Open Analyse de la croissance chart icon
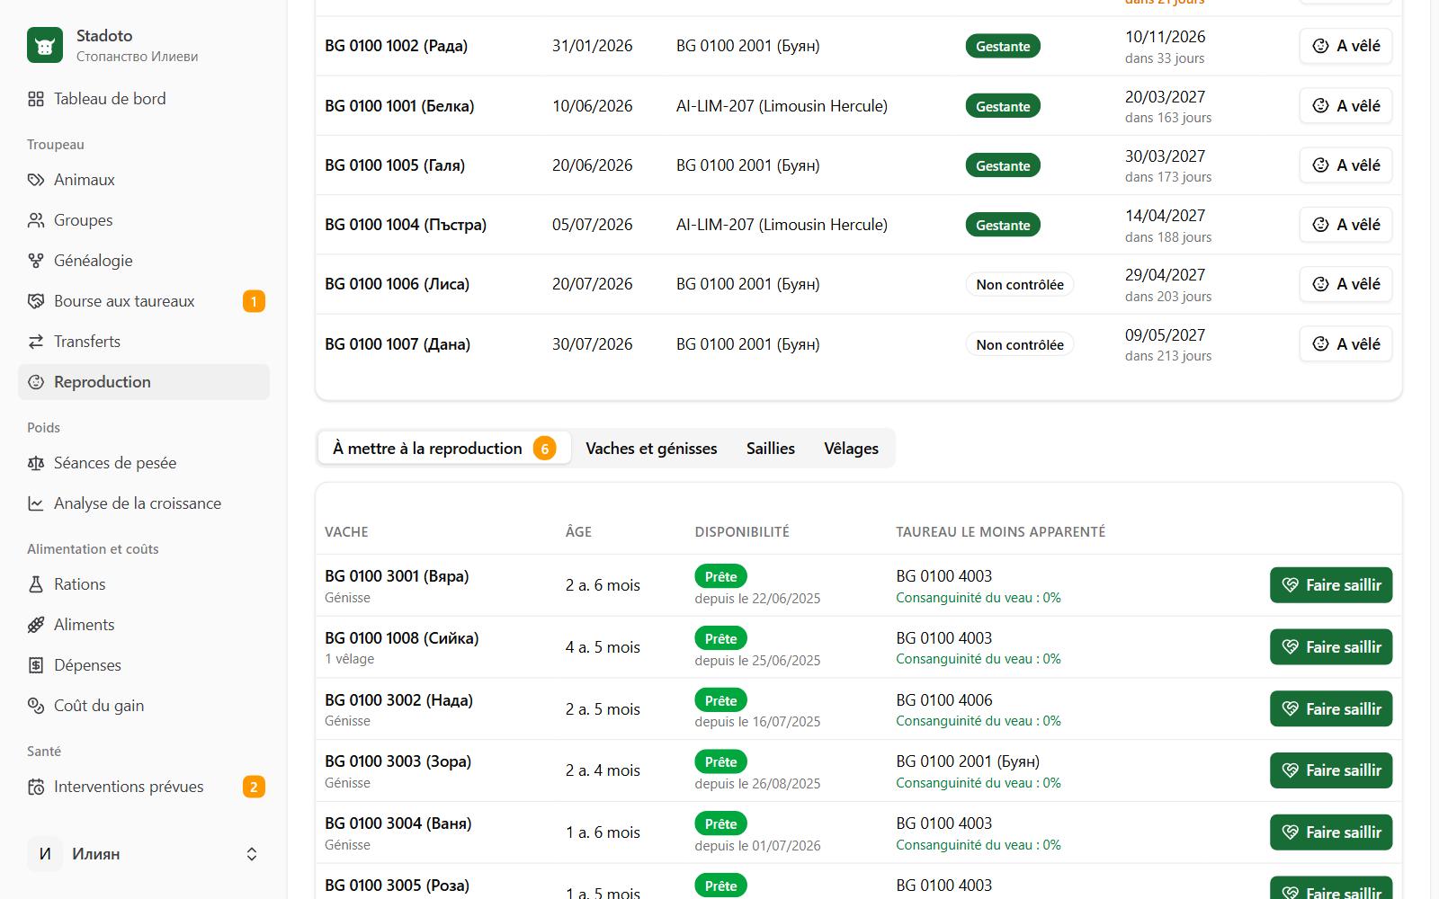This screenshot has width=1439, height=899. click(36, 503)
